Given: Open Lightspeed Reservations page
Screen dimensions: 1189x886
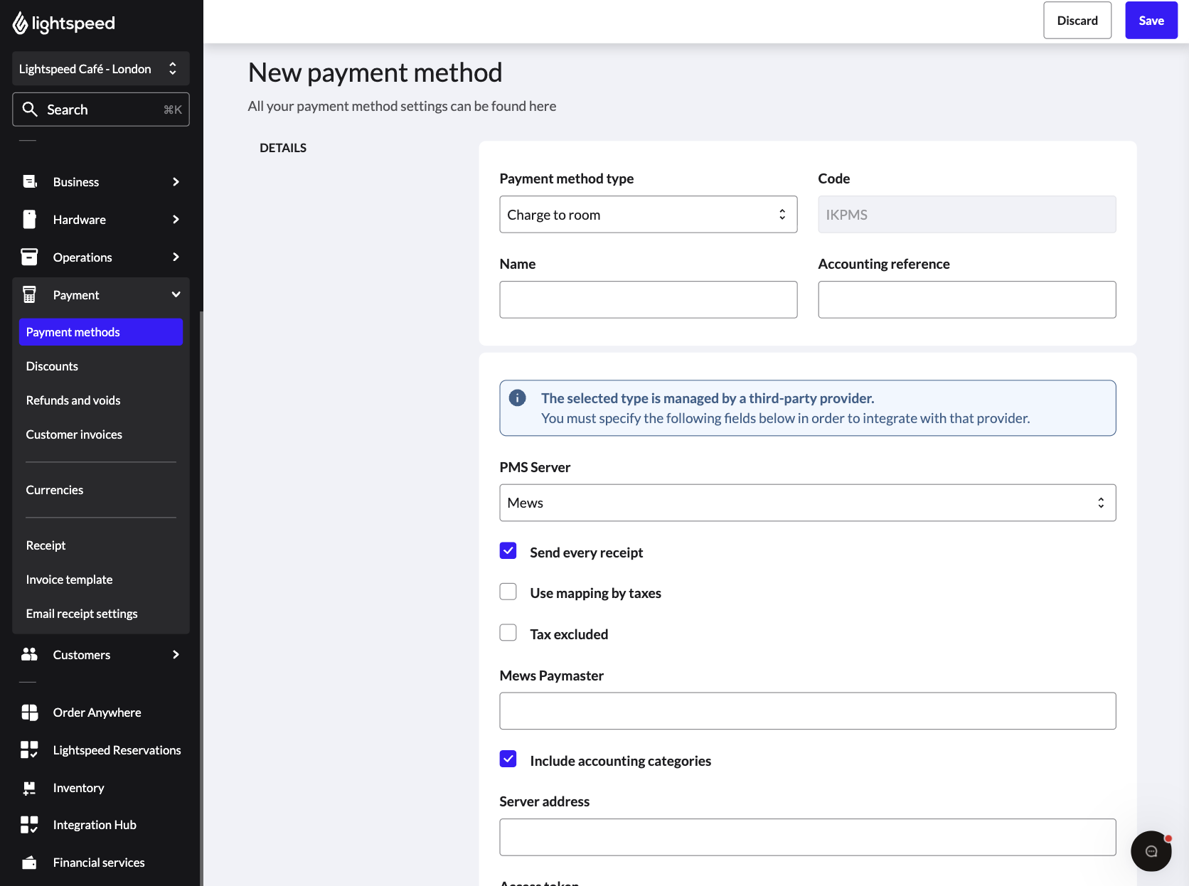Looking at the screenshot, I should click(x=117, y=749).
